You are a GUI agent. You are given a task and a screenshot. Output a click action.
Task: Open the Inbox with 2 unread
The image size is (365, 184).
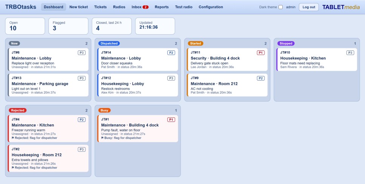(x=140, y=7)
